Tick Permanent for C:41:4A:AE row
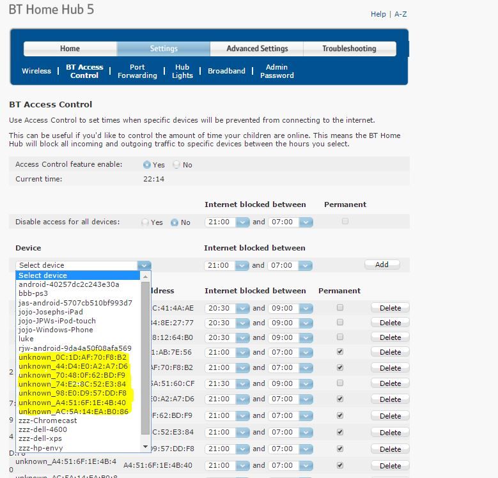Image resolution: width=498 pixels, height=478 pixels. [x=340, y=307]
